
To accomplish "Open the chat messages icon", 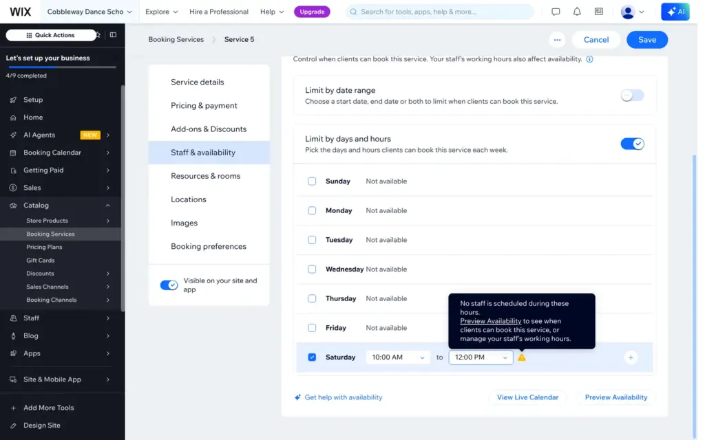I will (556, 12).
